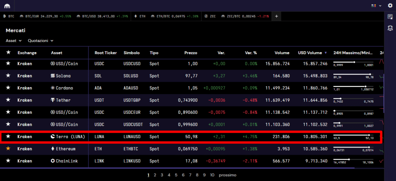Toggle favorite star for USDCUSDT row
396x181 pixels.
pyautogui.click(x=9, y=124)
